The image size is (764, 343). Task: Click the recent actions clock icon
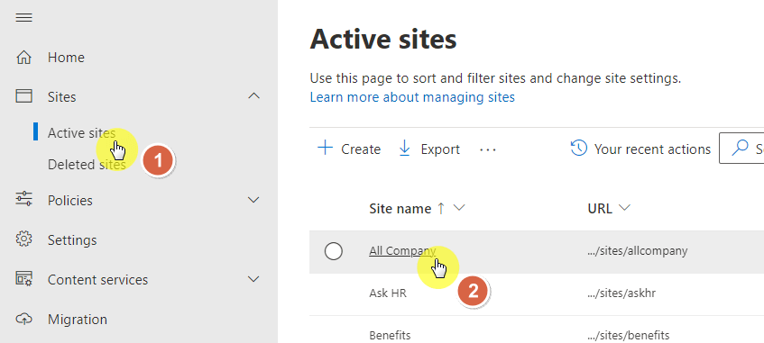click(578, 148)
